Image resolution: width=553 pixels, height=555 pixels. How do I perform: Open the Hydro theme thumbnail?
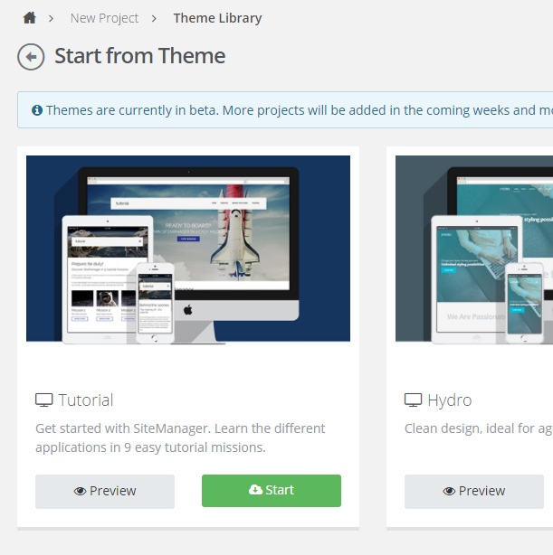(x=474, y=249)
